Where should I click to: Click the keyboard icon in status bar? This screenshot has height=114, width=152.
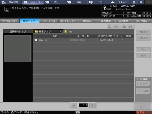(x=78, y=113)
